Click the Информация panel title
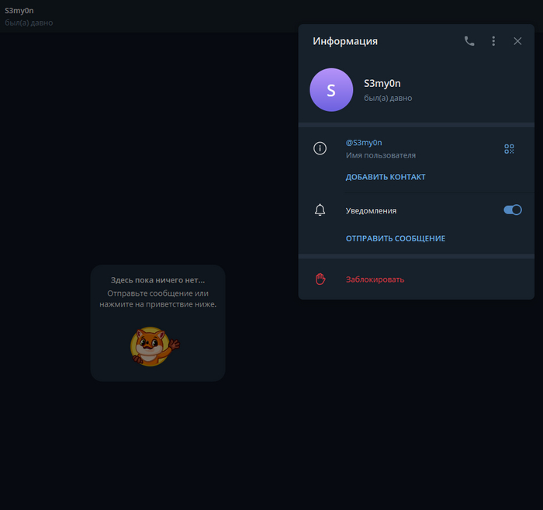 tap(345, 41)
